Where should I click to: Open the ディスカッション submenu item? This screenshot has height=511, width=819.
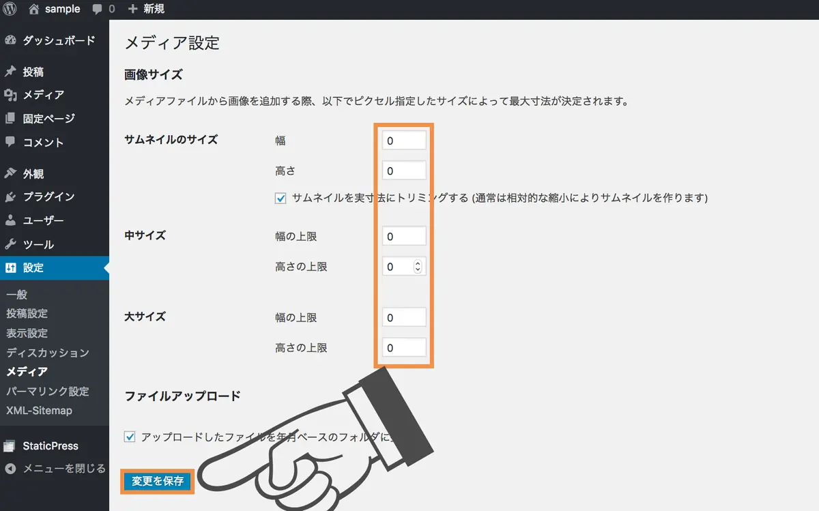click(x=48, y=353)
